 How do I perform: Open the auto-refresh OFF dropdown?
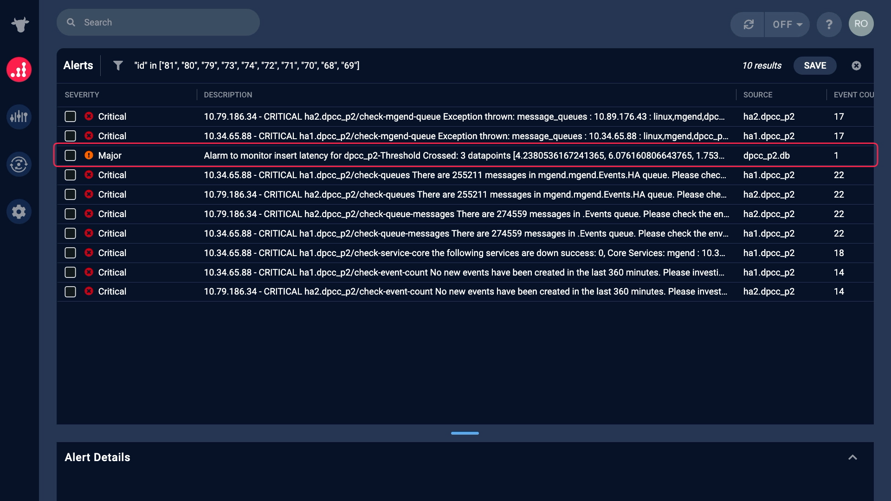[787, 24]
